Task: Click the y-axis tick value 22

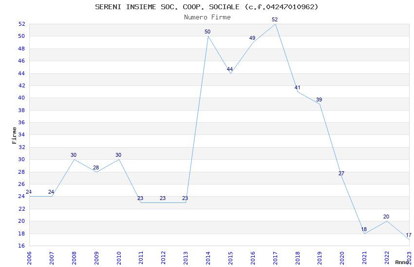Action: pos(21,209)
